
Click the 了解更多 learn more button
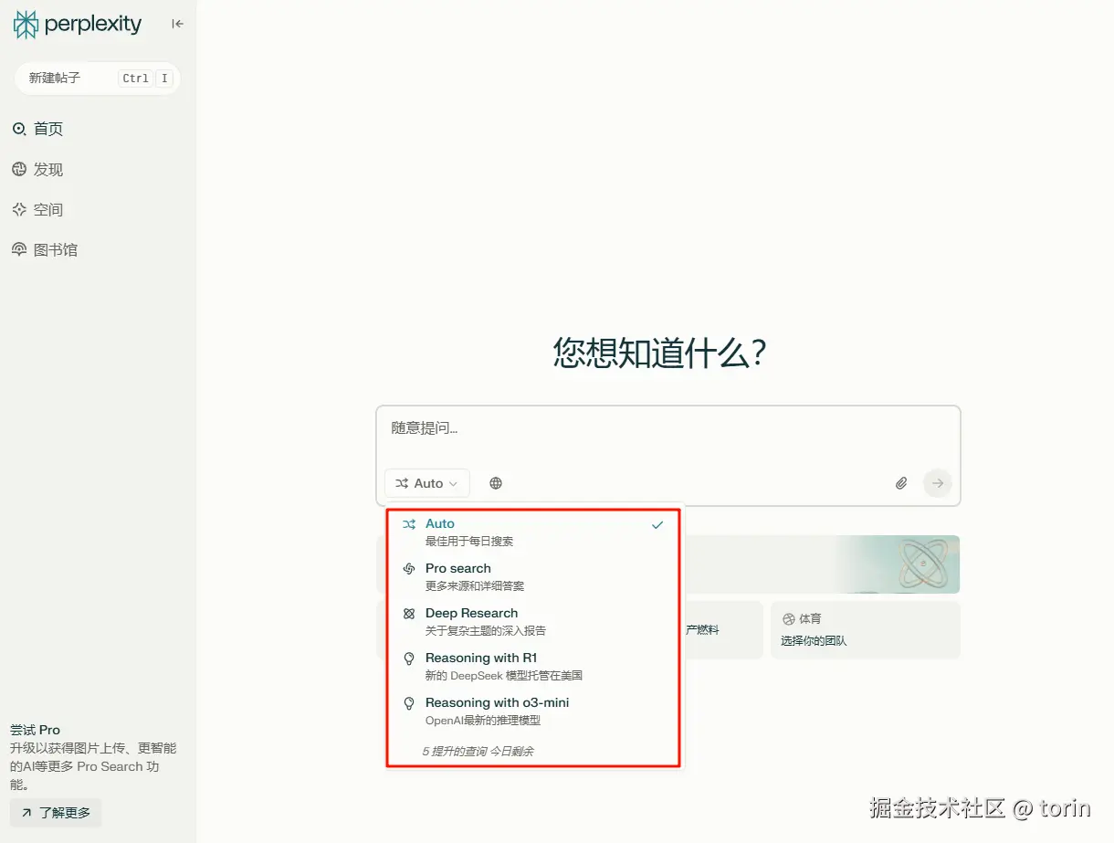point(56,813)
